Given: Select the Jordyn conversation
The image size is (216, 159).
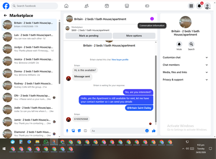Looking at the screenshot, I should pos(29,49).
